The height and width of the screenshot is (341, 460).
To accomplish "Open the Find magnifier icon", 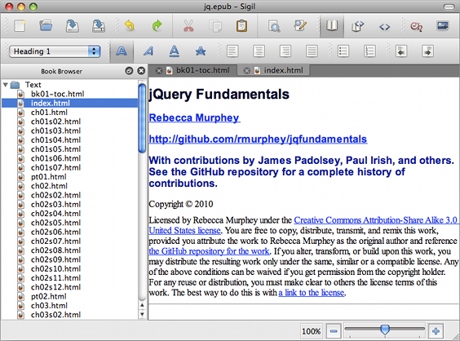I will click(274, 26).
